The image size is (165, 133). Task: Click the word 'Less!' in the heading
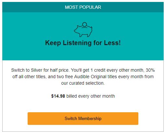pyautogui.click(x=112, y=43)
